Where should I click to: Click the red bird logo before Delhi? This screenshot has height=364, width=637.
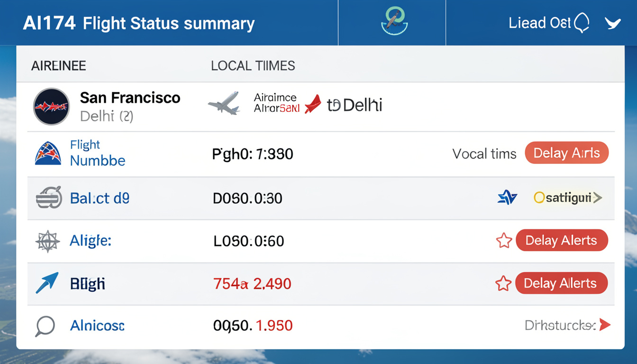[x=313, y=104]
